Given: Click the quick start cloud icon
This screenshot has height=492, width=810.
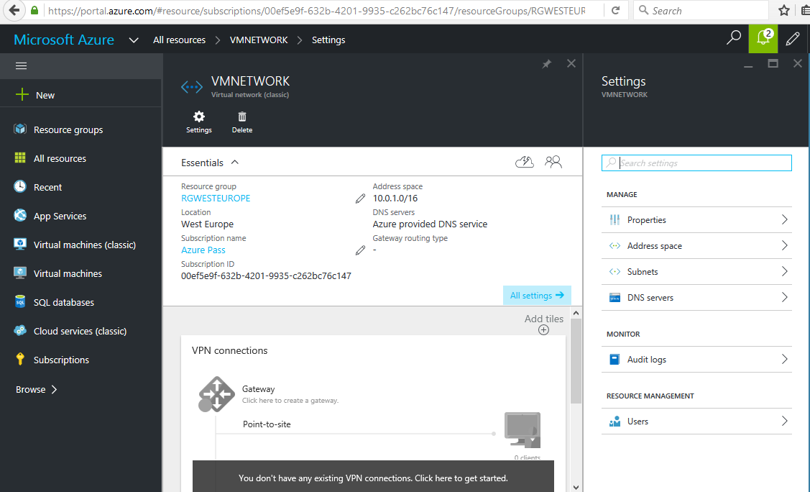Looking at the screenshot, I should (525, 163).
